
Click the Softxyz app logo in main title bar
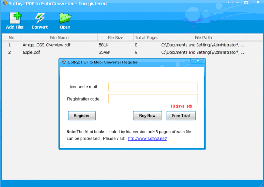pyautogui.click(x=5, y=3)
